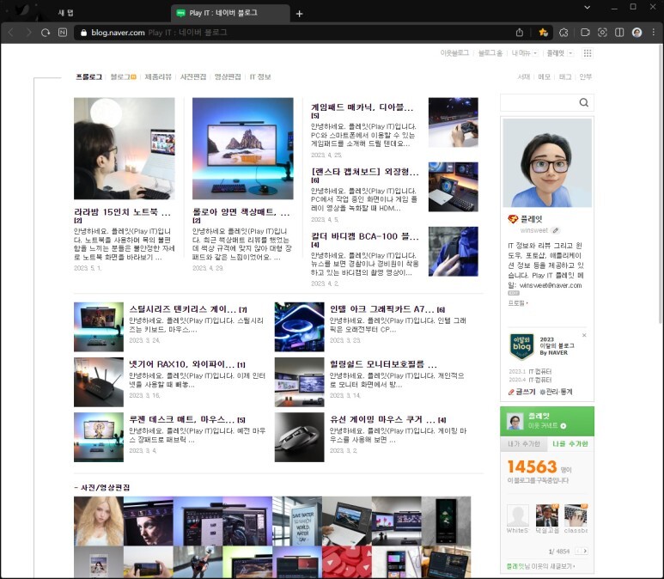Open the 게임패드 매카닉 post title
Screen dimensions: 664x579
point(362,107)
